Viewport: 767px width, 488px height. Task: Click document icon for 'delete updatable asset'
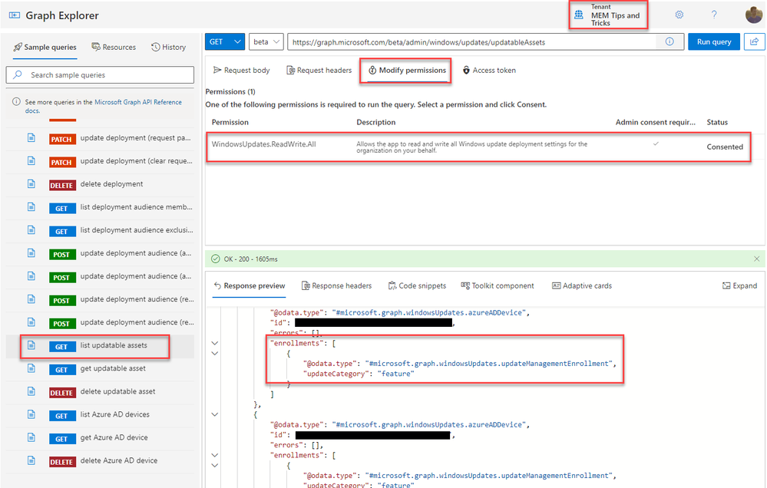(x=31, y=391)
